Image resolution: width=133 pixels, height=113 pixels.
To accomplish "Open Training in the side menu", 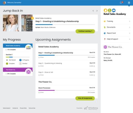I will click(117, 21).
